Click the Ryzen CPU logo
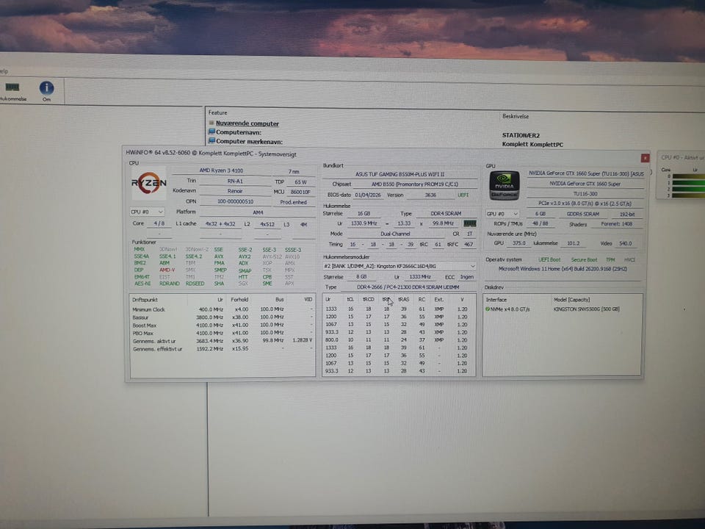 (x=149, y=183)
